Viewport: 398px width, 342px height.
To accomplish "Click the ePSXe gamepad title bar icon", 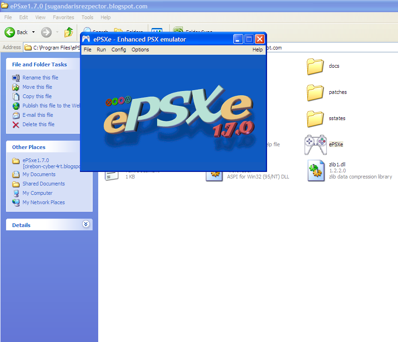I will (86, 39).
